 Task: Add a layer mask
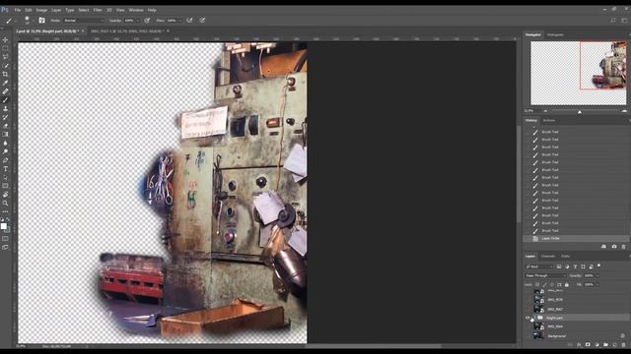tap(588, 345)
